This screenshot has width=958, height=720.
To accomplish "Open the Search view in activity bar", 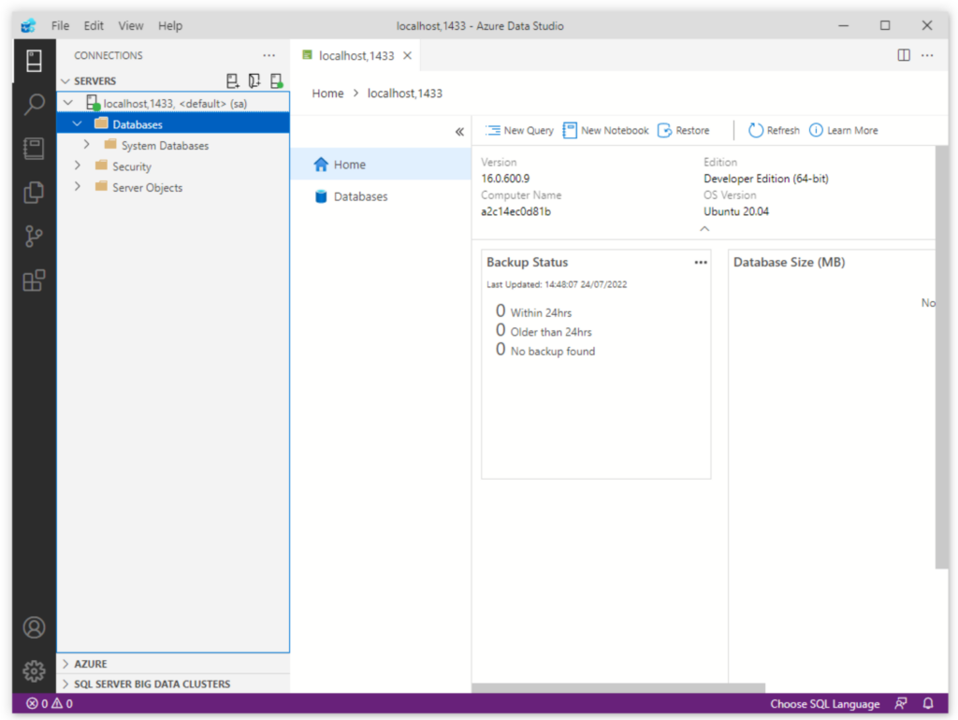I will pyautogui.click(x=34, y=104).
